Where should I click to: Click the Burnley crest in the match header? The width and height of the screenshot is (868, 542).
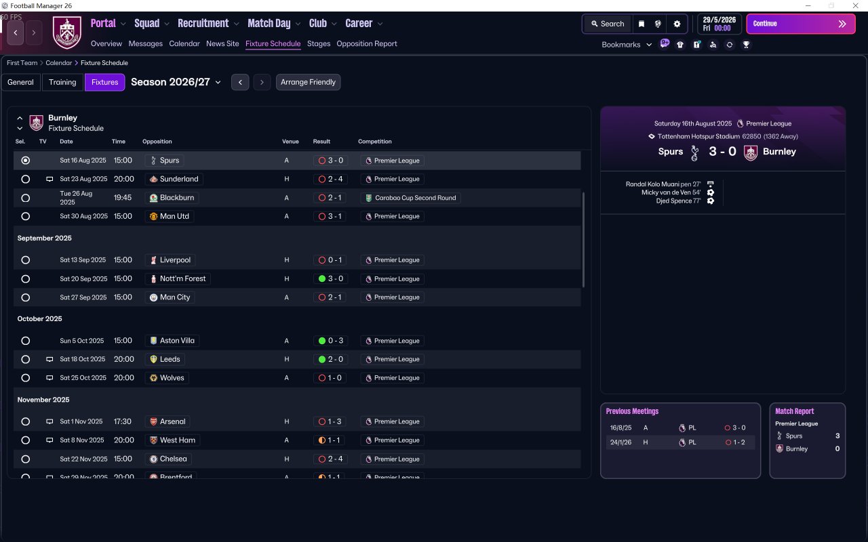[750, 152]
